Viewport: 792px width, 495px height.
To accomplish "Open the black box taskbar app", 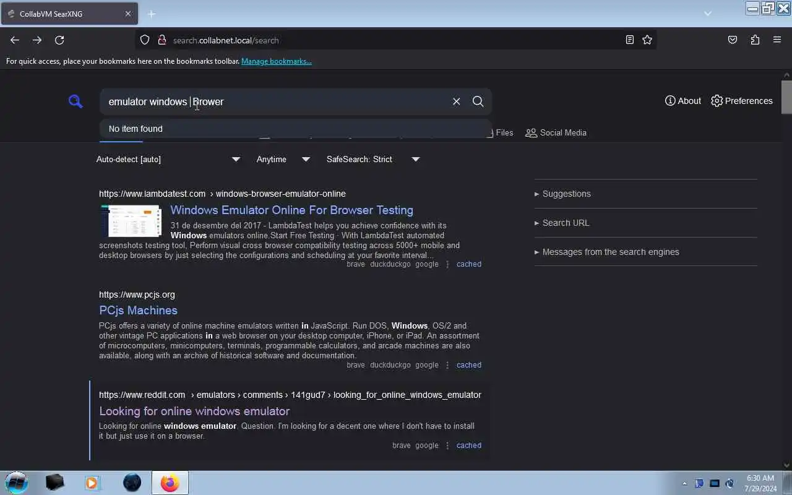I will 54,483.
